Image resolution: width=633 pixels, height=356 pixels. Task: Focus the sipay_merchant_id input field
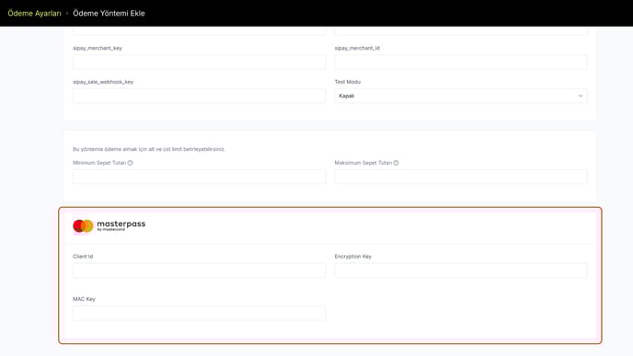click(x=461, y=62)
